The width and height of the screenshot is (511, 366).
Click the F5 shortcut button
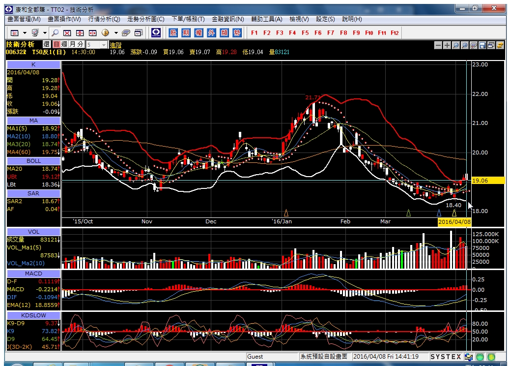coord(305,33)
